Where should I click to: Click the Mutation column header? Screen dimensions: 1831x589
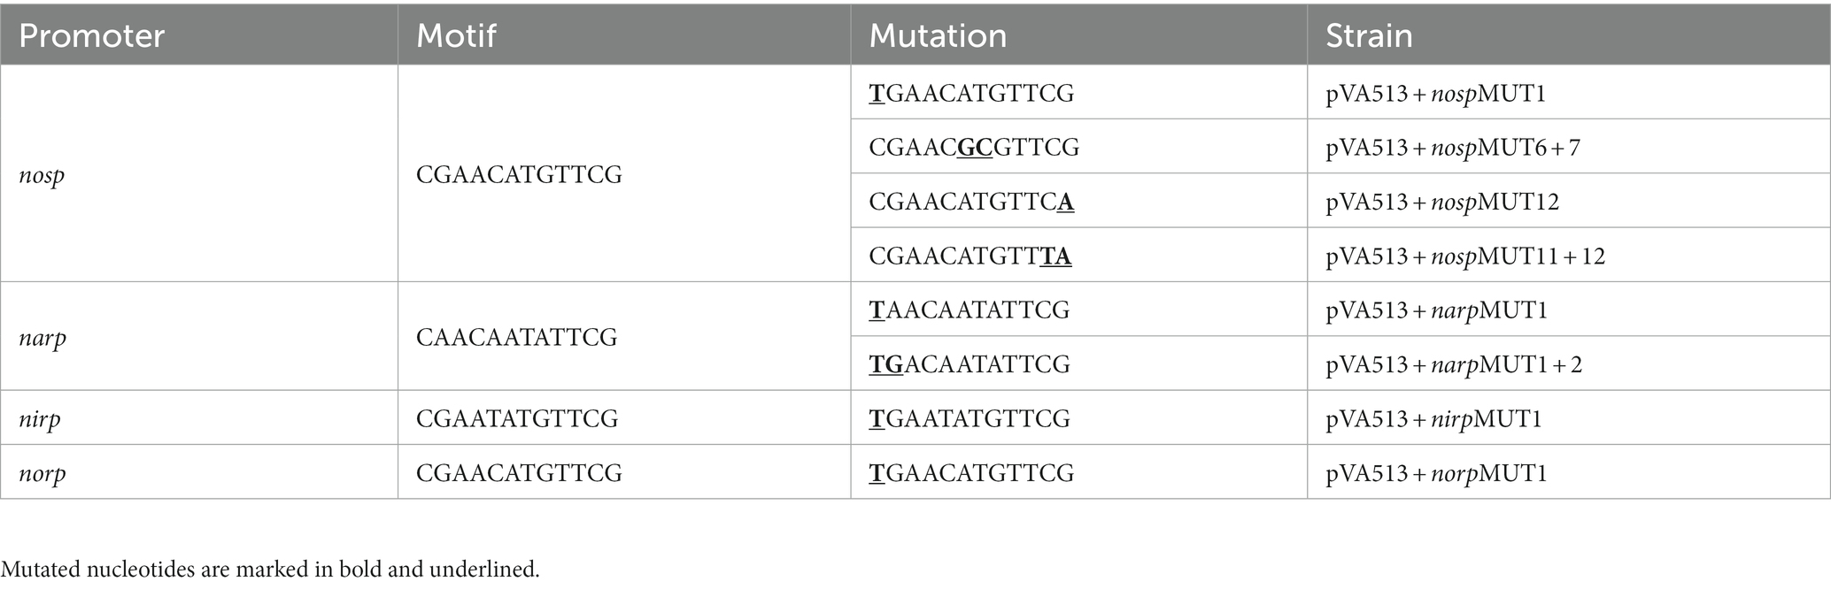938,36
